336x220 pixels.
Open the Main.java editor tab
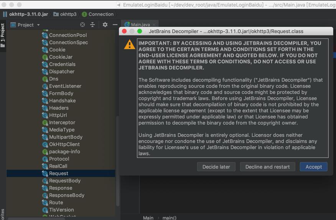(140, 25)
